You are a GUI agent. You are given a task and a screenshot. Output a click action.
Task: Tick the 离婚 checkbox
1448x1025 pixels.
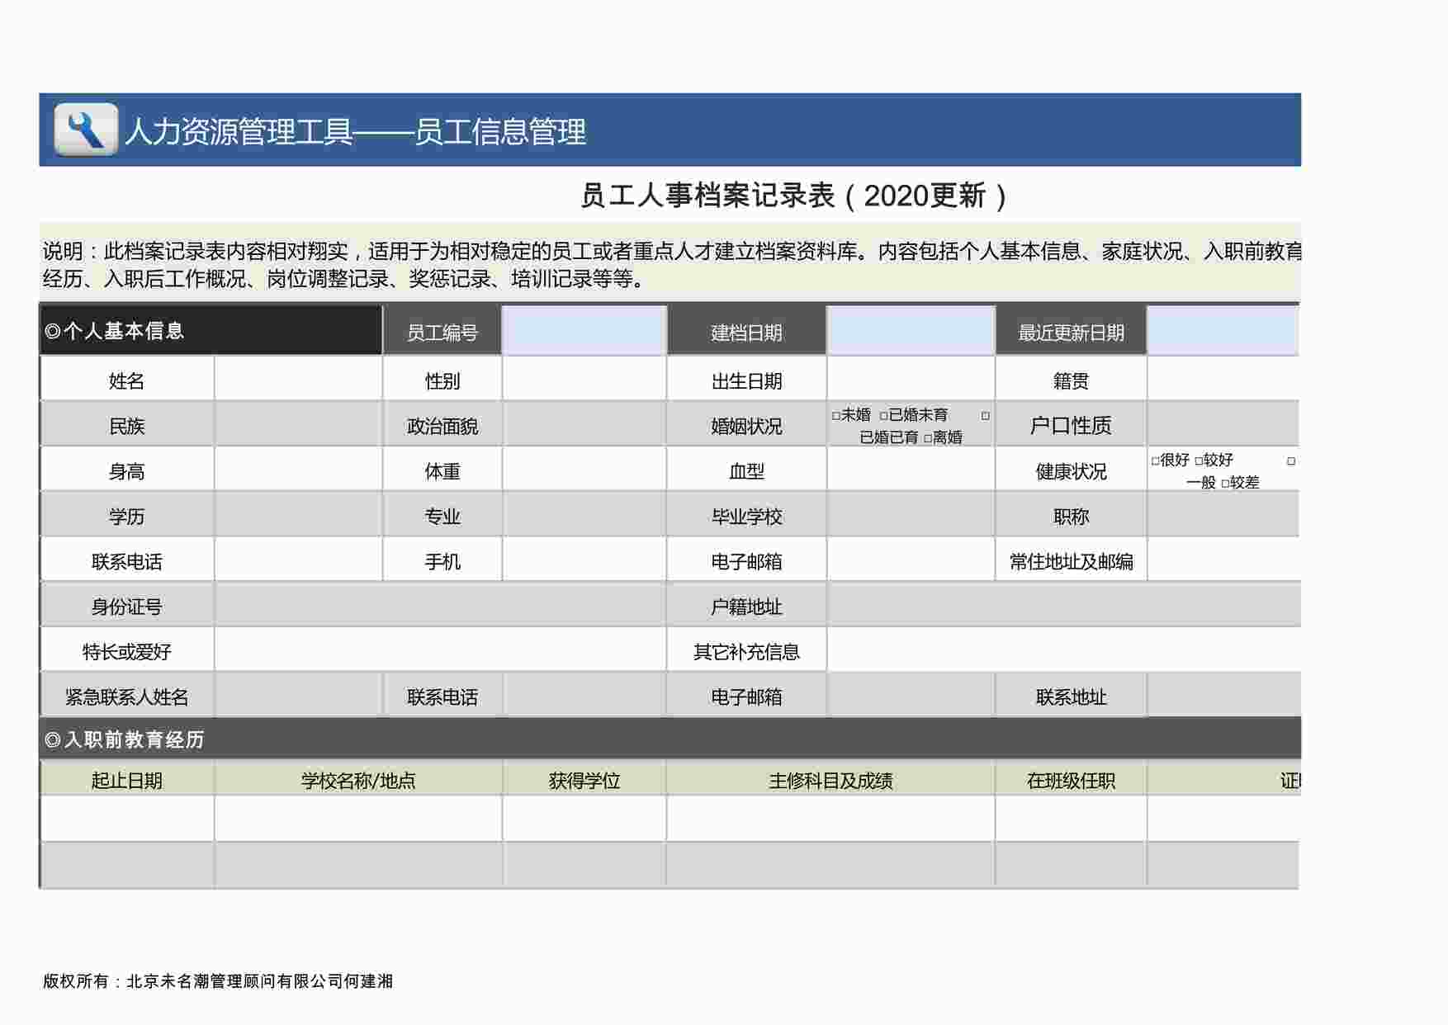point(928,438)
